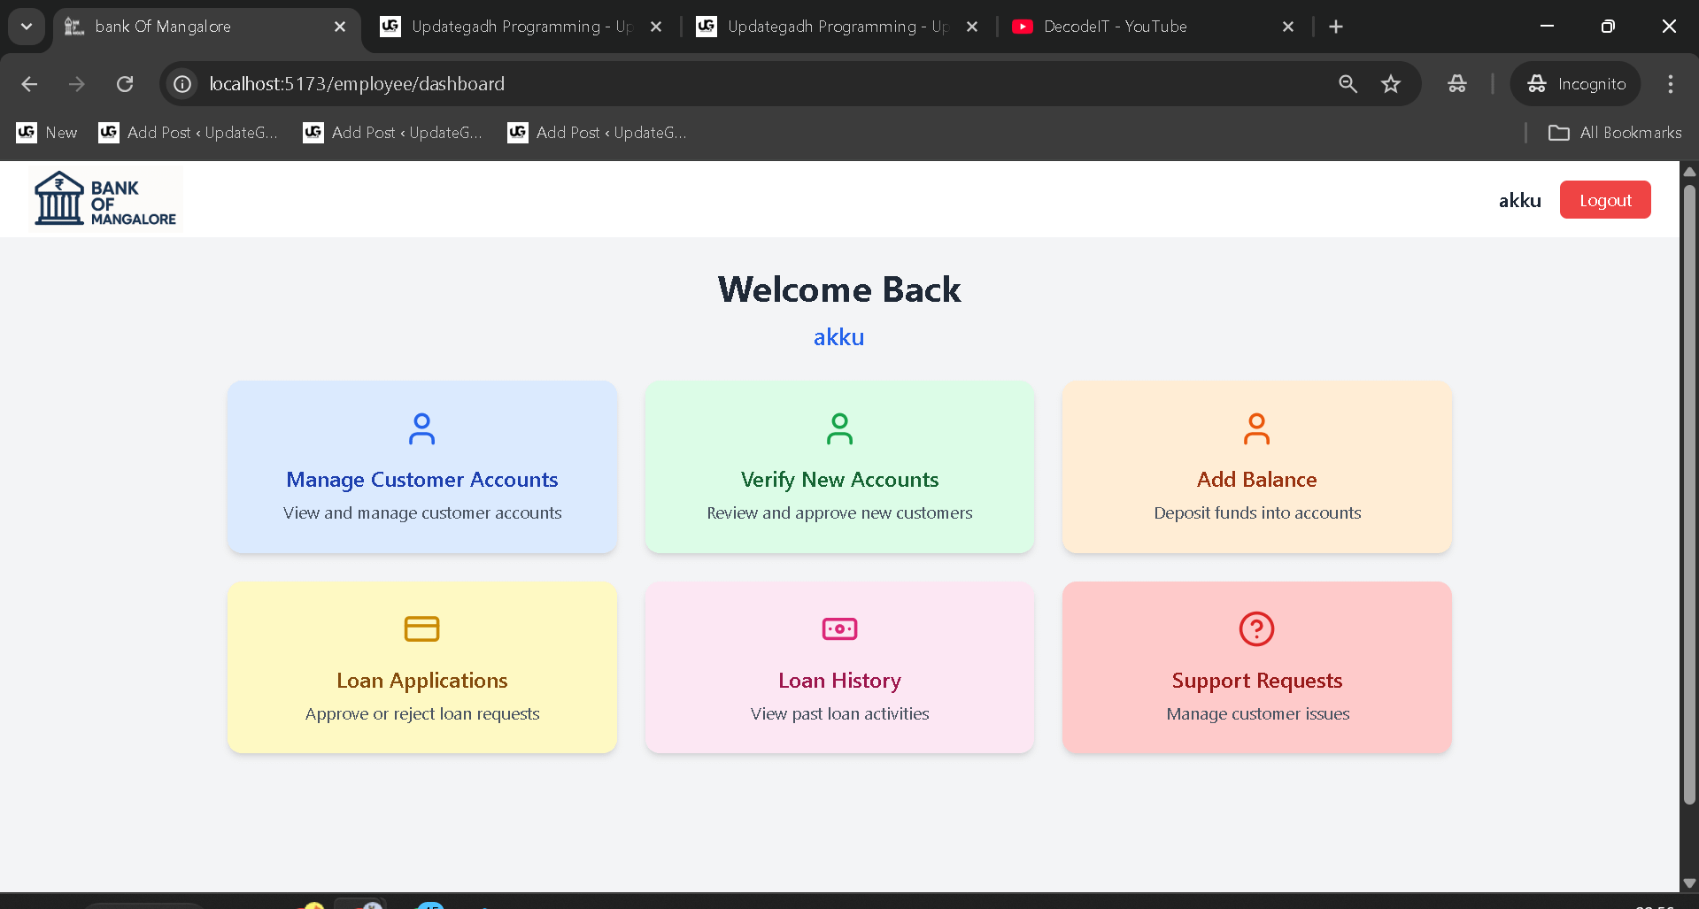Switch to the first Updategadh Programming tab
Image resolution: width=1699 pixels, height=909 pixels.
[x=514, y=27]
